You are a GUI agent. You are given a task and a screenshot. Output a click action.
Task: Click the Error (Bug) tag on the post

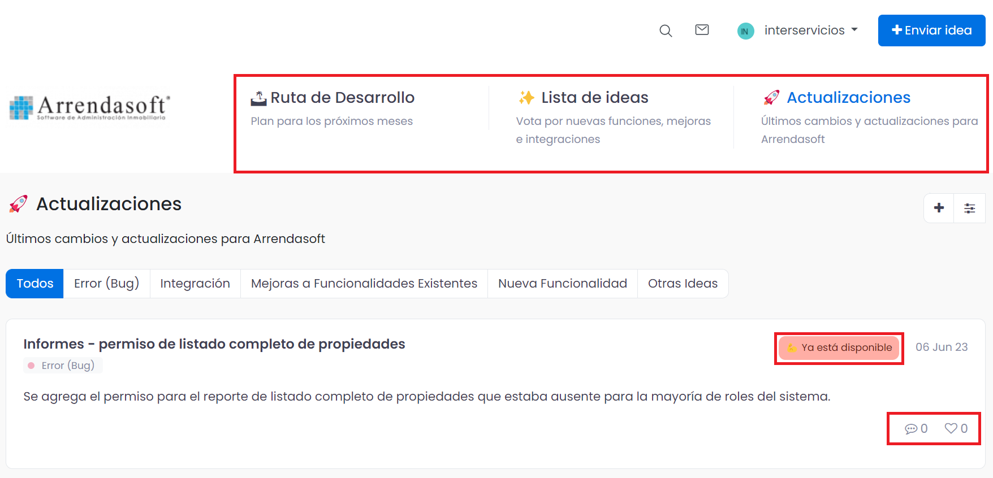pos(63,366)
